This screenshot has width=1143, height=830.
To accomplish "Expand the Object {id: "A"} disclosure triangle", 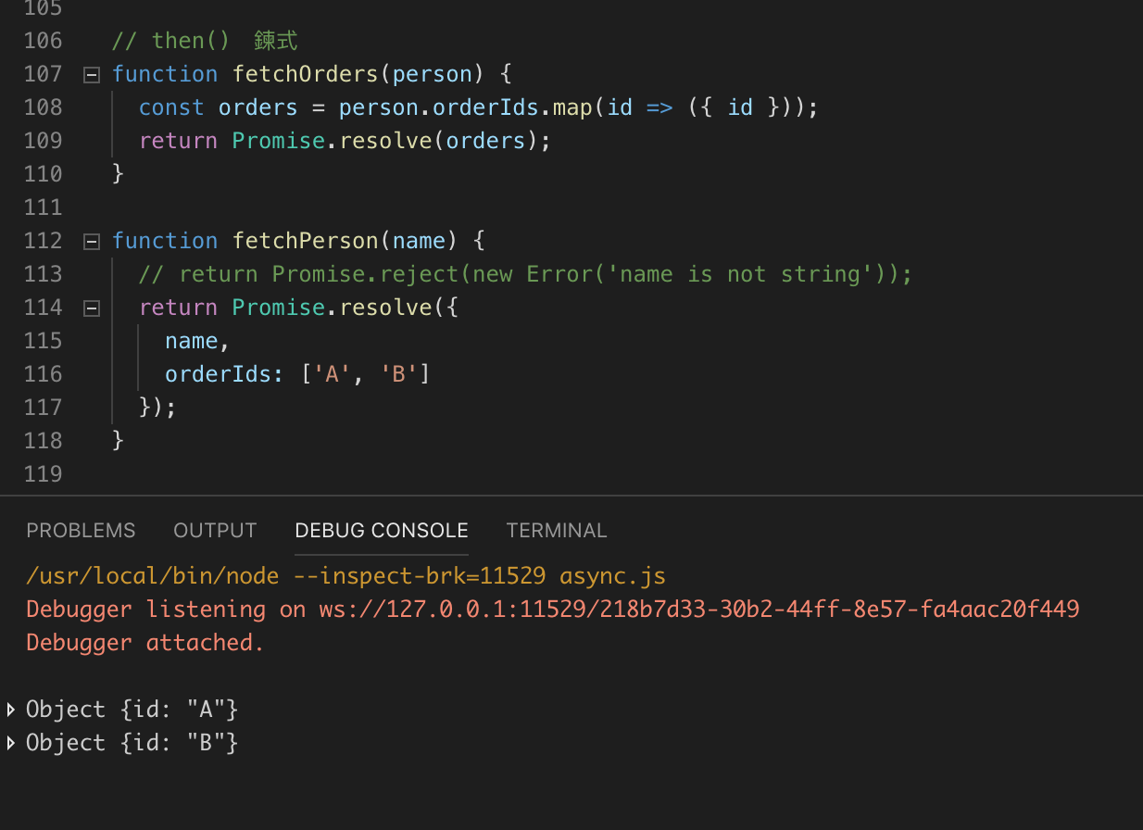I will tap(10, 710).
